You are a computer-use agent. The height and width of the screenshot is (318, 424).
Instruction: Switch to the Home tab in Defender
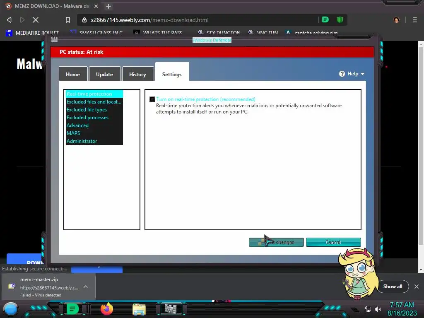(x=73, y=74)
